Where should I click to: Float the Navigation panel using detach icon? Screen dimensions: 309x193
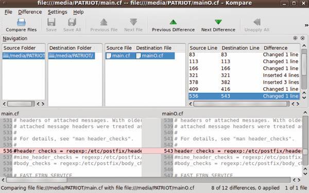coord(295,38)
